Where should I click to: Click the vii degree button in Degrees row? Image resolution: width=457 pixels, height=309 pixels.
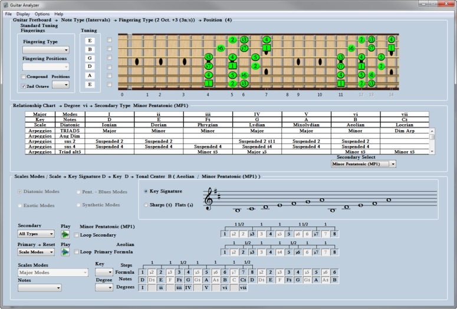pyautogui.click(x=243, y=287)
